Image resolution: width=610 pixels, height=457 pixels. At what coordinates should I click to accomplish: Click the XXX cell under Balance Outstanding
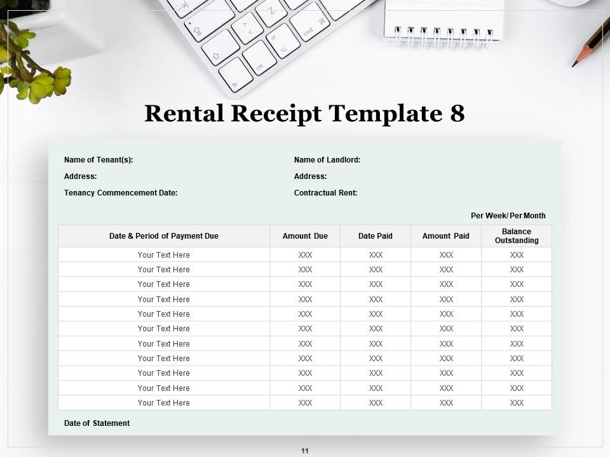[x=516, y=255]
